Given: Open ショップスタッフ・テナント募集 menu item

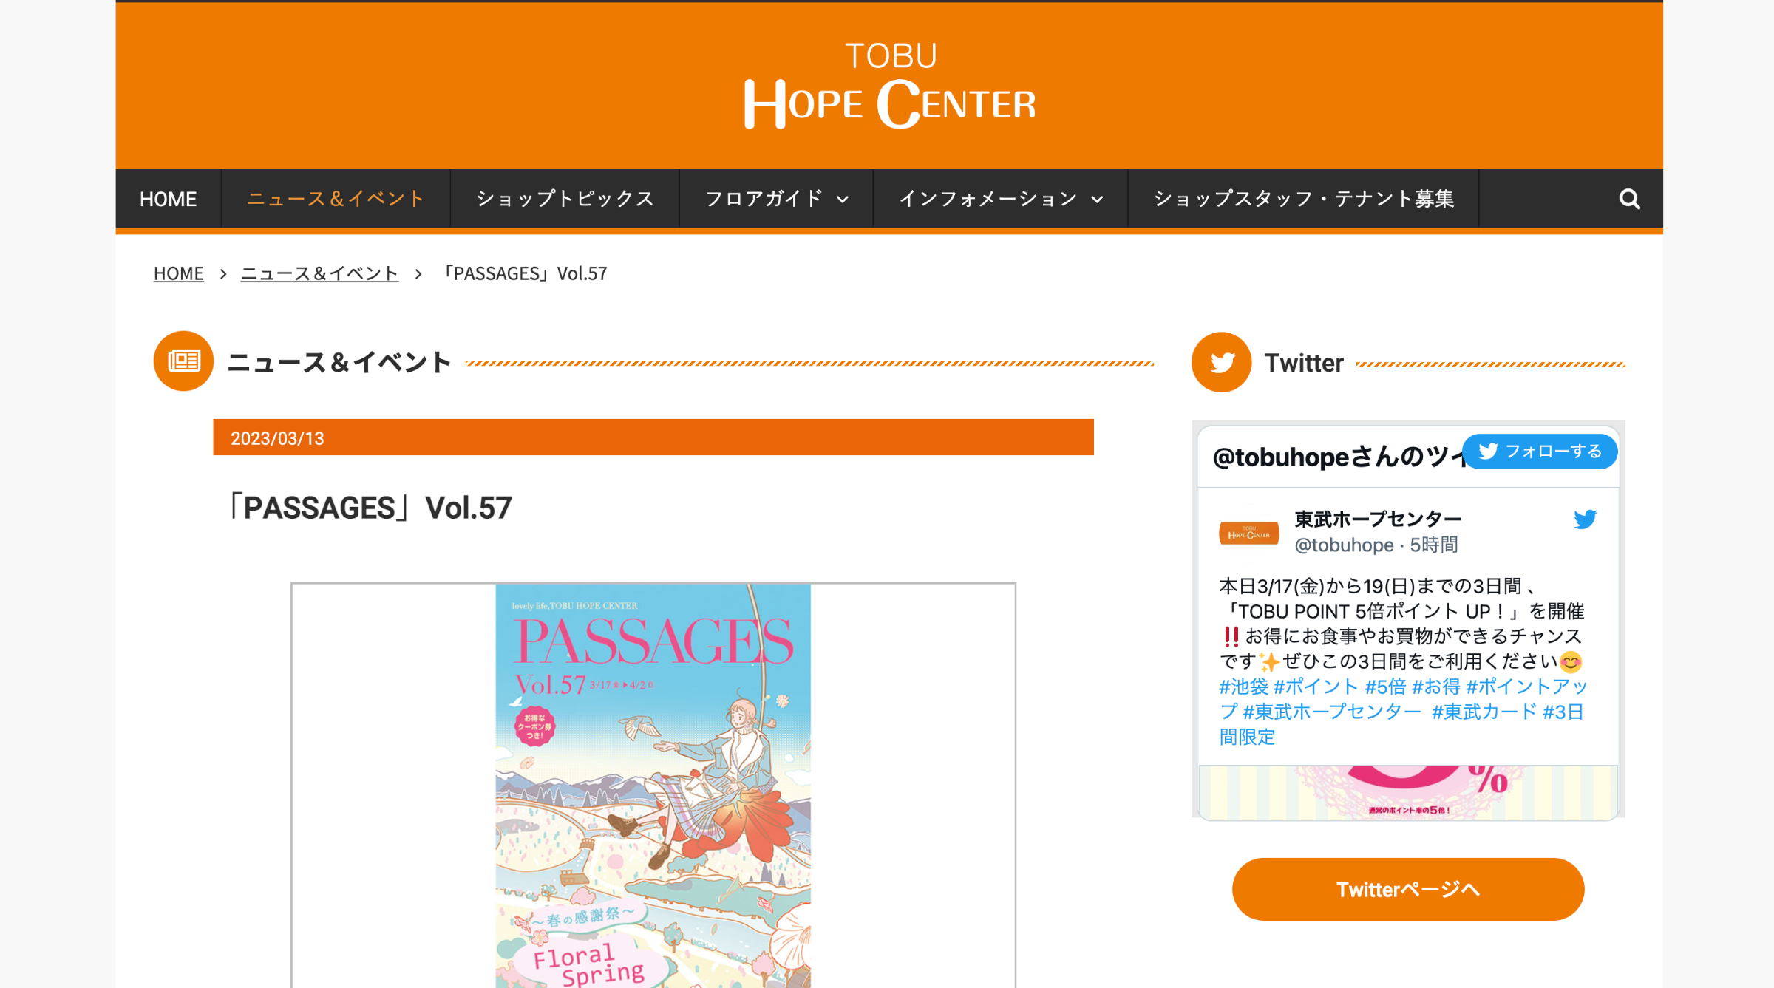Looking at the screenshot, I should [1304, 199].
